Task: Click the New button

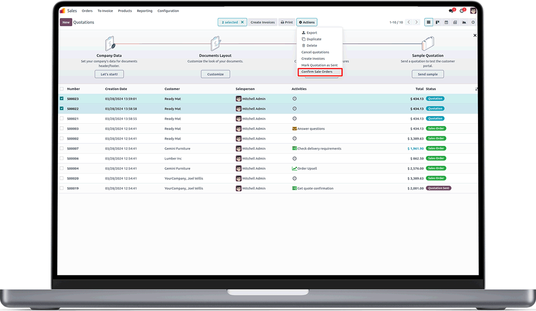Action: (x=66, y=22)
